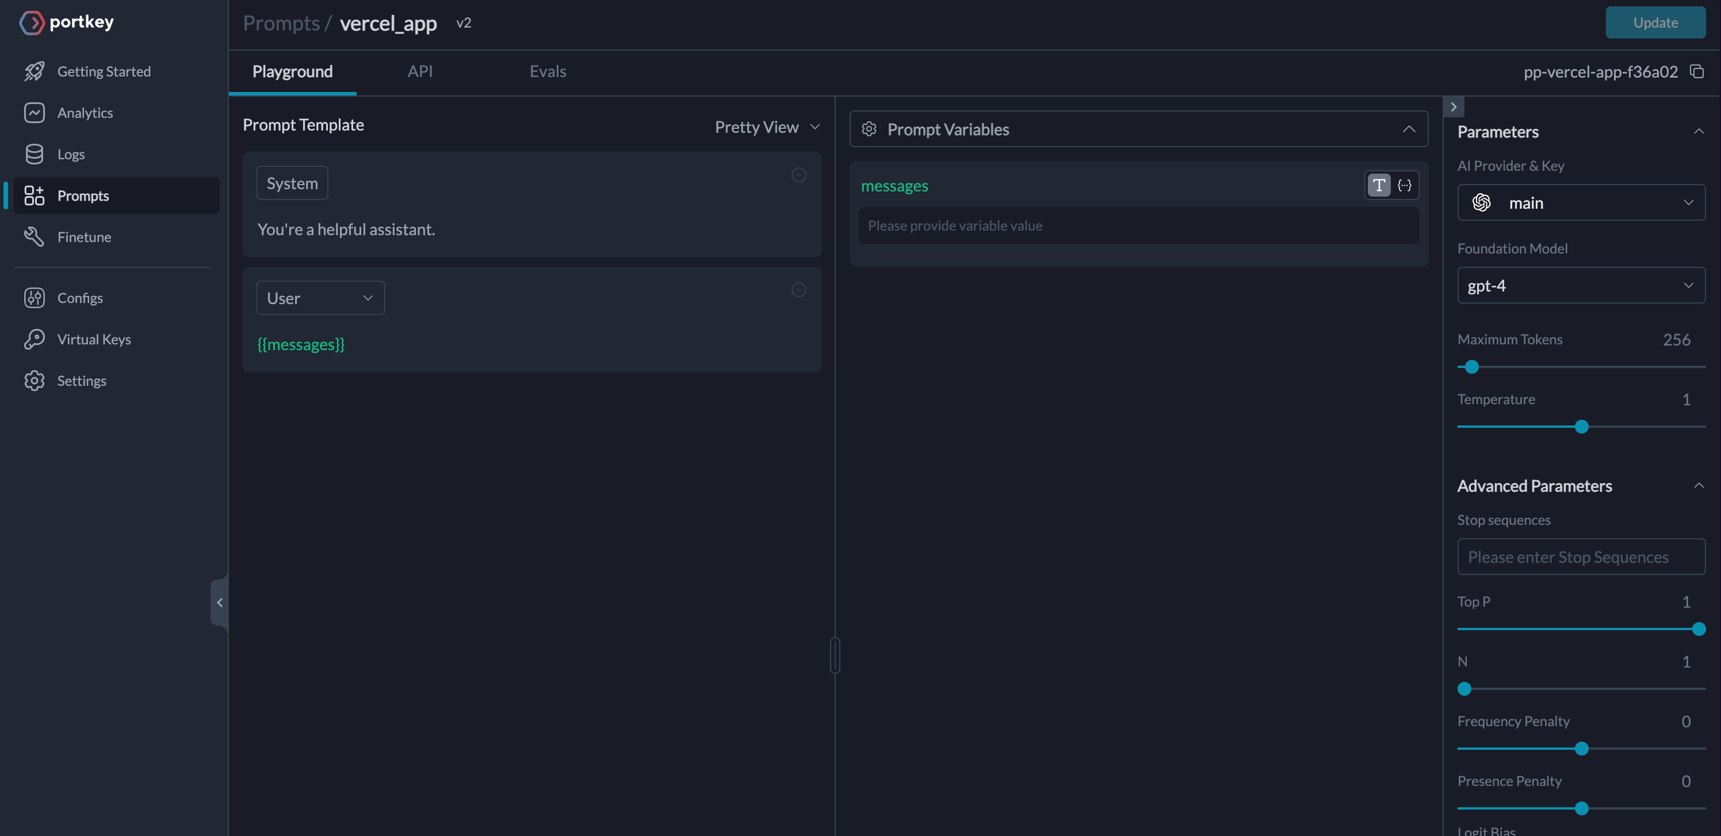Image resolution: width=1721 pixels, height=836 pixels.
Task: Open Analytics from the sidebar
Action: (x=85, y=113)
